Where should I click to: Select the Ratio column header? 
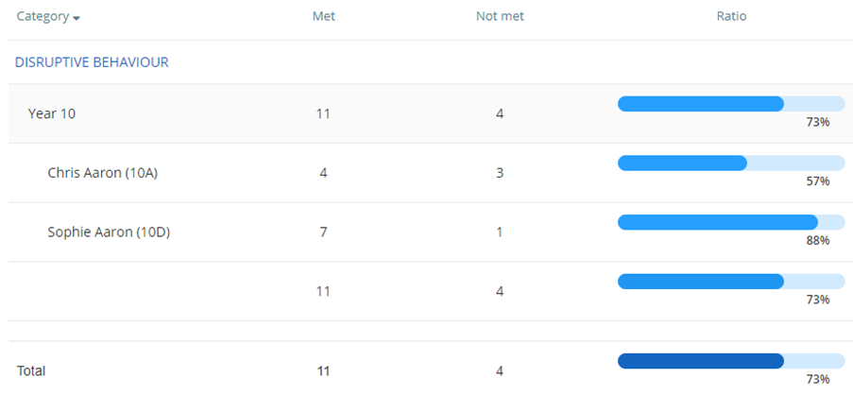tap(731, 16)
